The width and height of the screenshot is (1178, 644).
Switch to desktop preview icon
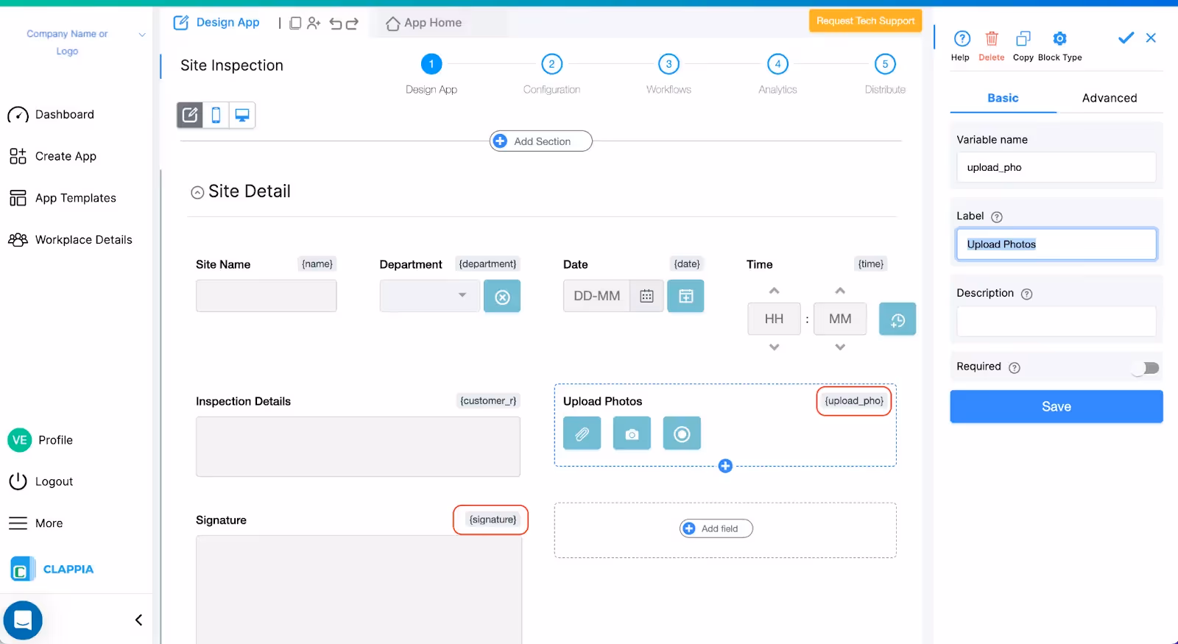[241, 115]
